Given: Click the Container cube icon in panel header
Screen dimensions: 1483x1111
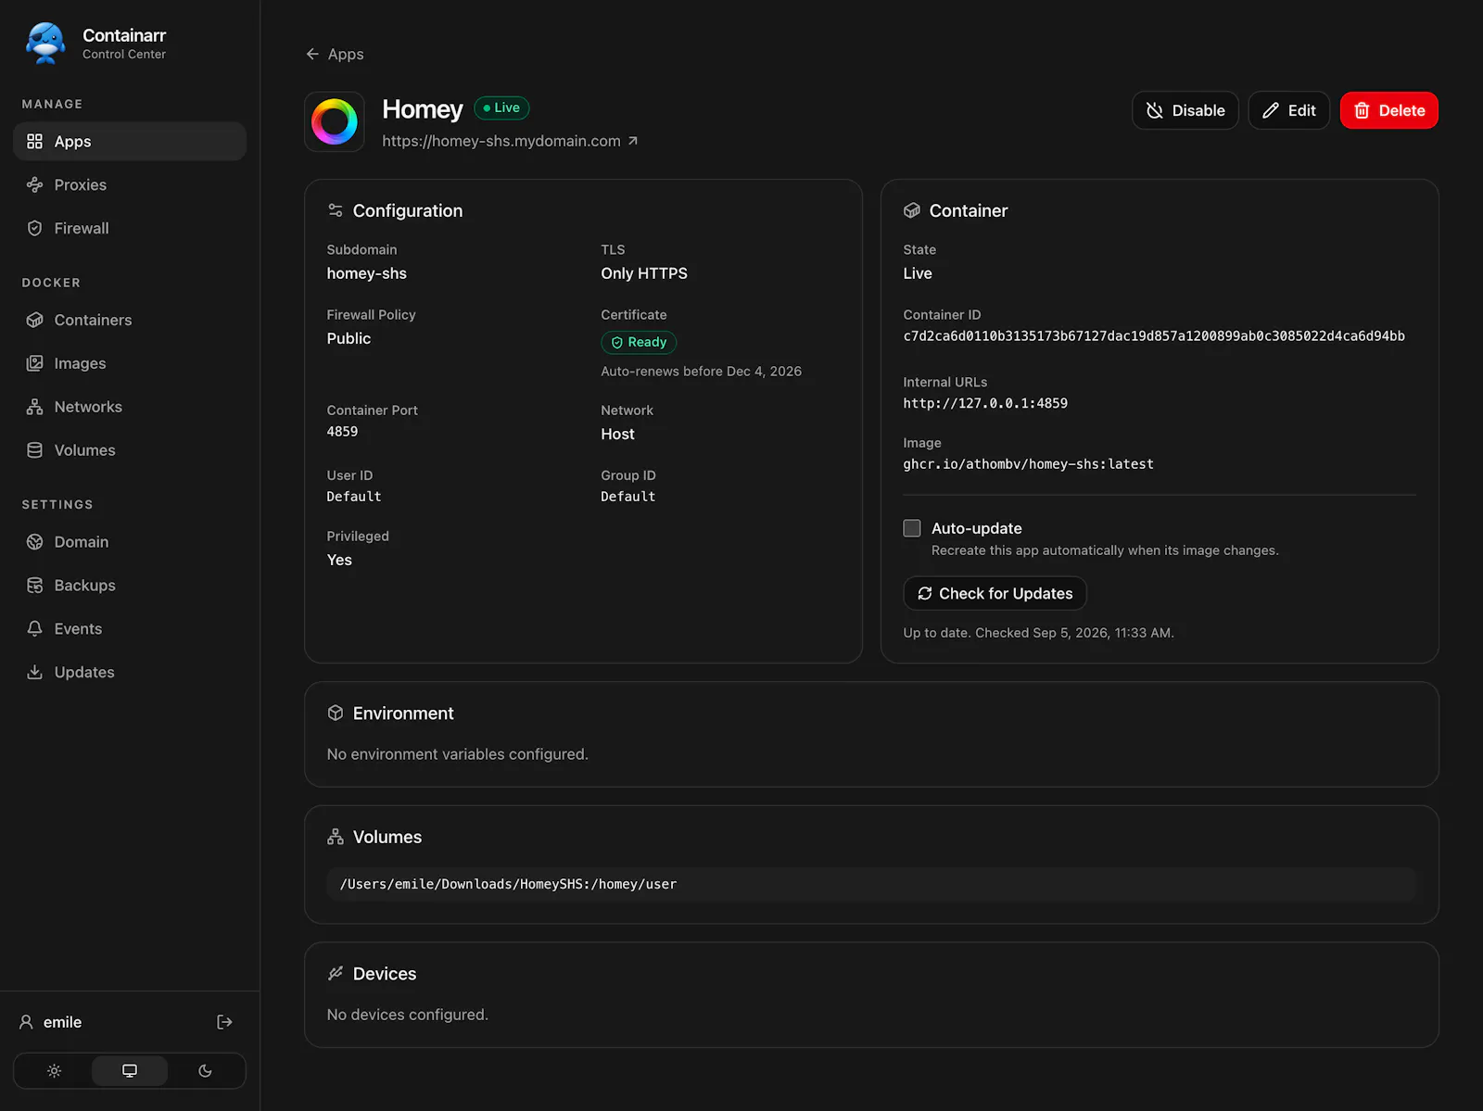Looking at the screenshot, I should pos(912,210).
